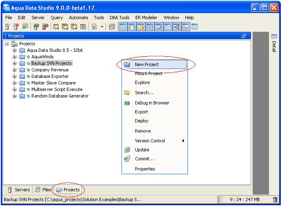Viewport: 282px width, 206px height.
Task: Open the Automate menu
Action: tap(79, 18)
